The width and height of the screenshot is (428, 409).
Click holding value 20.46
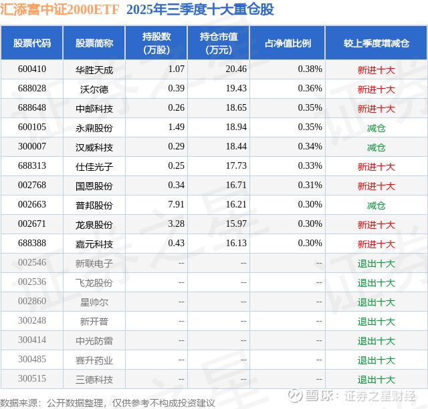coord(236,69)
